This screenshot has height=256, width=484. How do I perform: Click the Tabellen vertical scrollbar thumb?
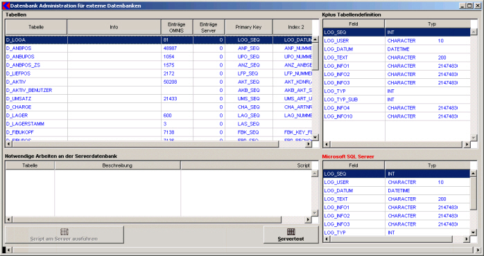click(316, 56)
